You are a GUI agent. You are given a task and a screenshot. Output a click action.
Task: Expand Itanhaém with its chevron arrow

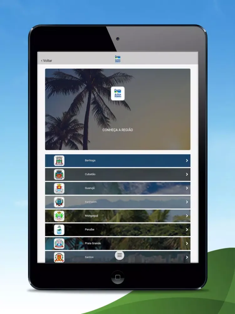(187, 202)
